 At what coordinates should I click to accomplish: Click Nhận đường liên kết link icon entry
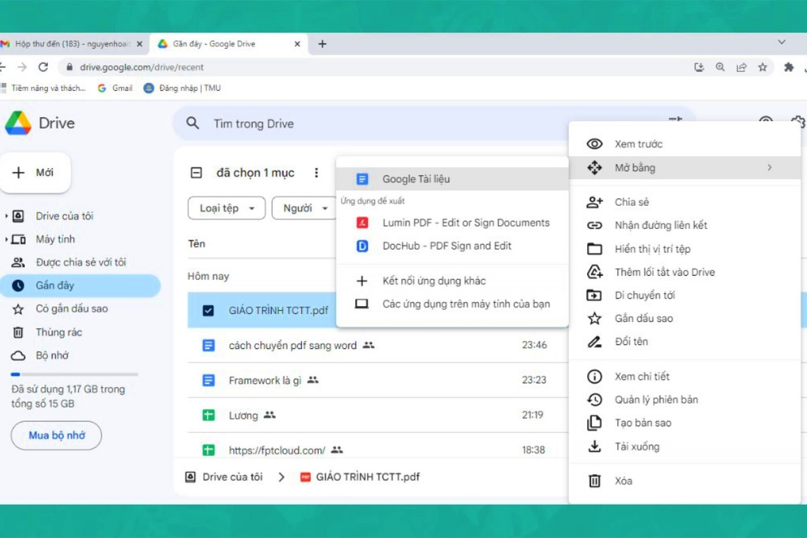[685, 225]
